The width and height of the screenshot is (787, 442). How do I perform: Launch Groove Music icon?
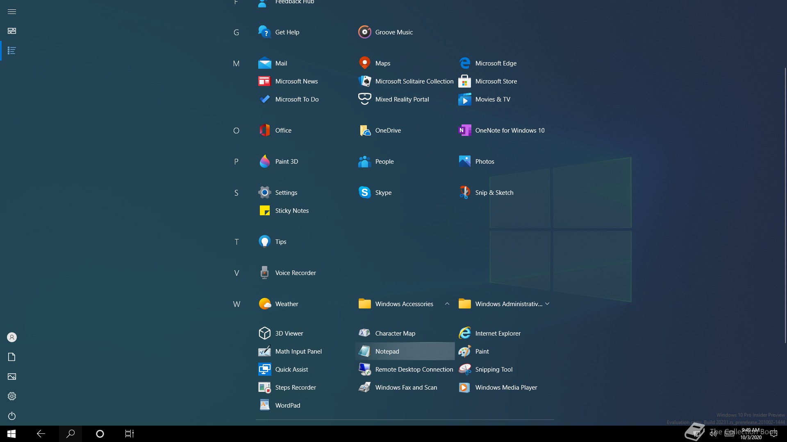tap(364, 32)
